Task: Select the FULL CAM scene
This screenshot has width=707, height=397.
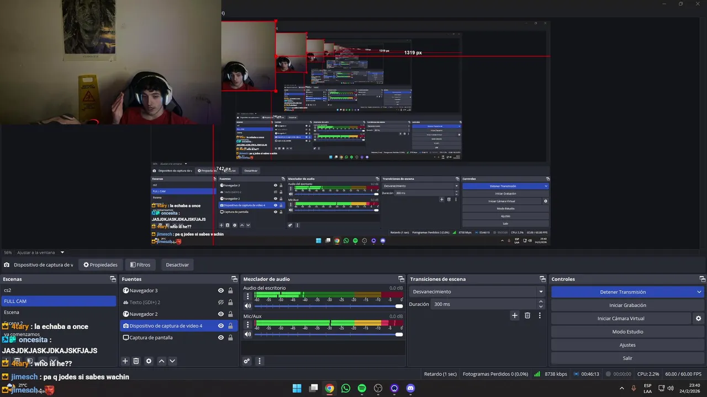Action: coord(59,301)
